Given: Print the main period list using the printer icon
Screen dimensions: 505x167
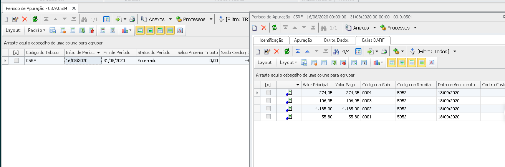Looking at the screenshot, I should coord(132,19).
